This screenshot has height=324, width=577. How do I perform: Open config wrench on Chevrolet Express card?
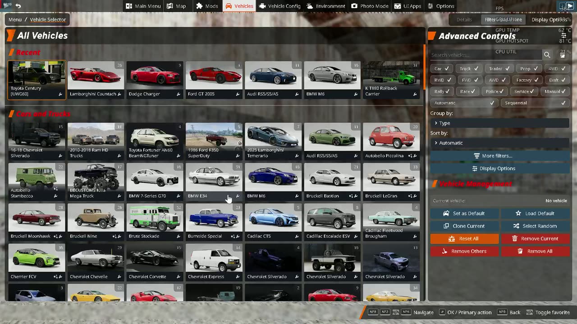coord(237,277)
